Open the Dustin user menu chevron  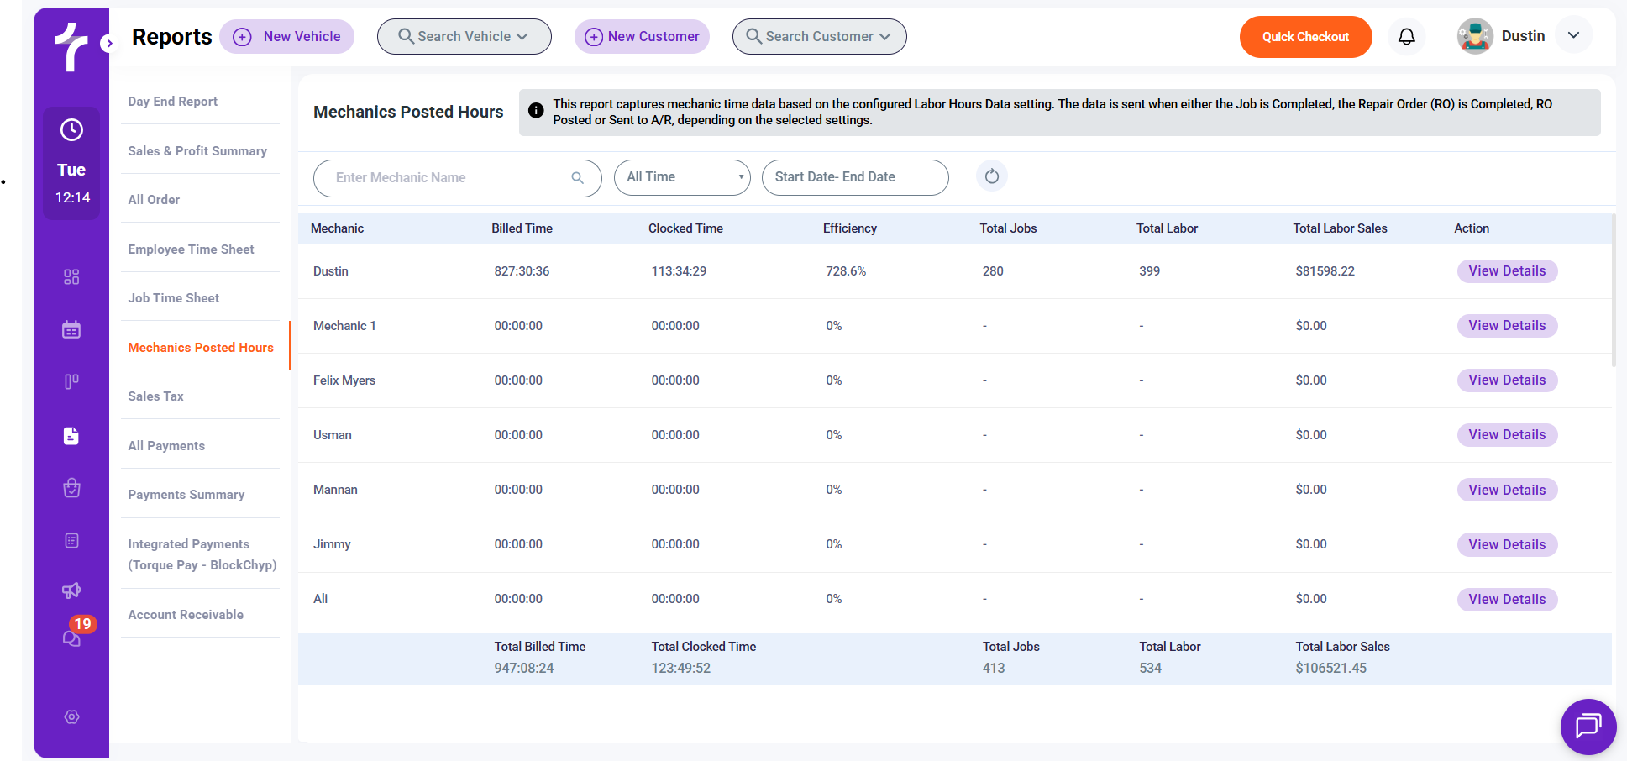click(1573, 36)
